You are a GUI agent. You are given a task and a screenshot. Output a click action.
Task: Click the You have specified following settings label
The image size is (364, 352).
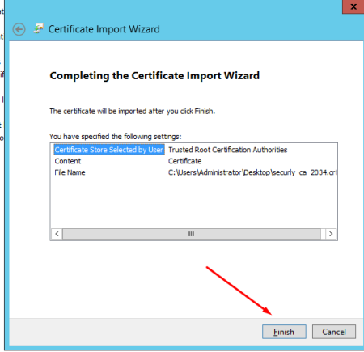[116, 137]
